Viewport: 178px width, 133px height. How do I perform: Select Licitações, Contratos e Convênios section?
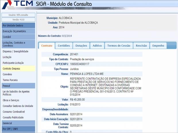click(18, 44)
